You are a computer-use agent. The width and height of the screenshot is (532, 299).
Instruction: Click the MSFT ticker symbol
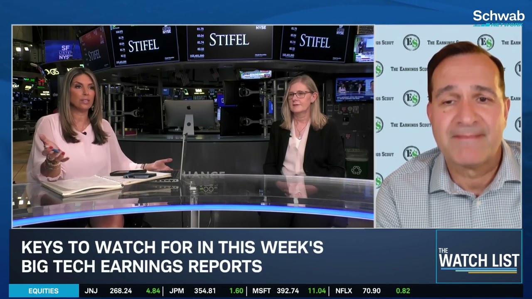tap(261, 291)
